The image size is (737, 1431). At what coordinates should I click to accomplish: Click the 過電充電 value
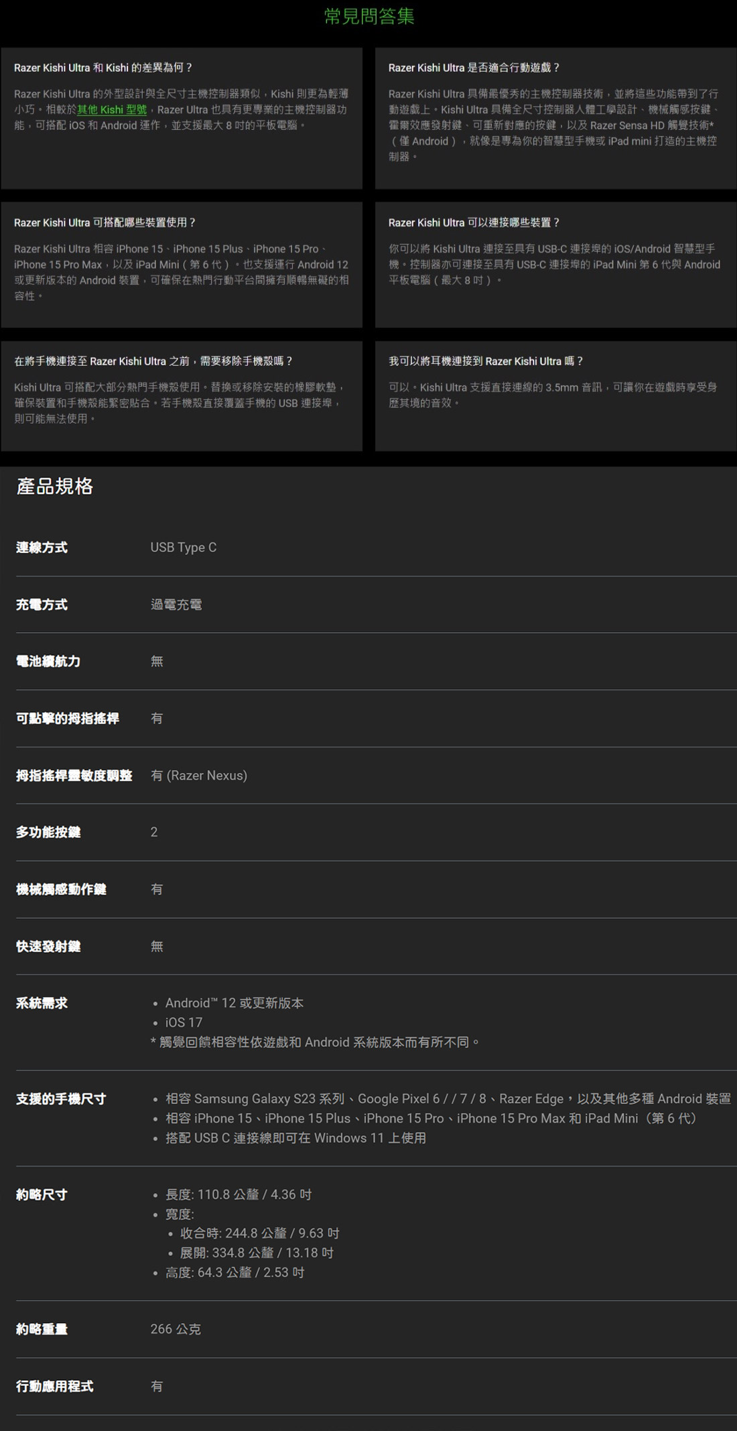tap(176, 605)
